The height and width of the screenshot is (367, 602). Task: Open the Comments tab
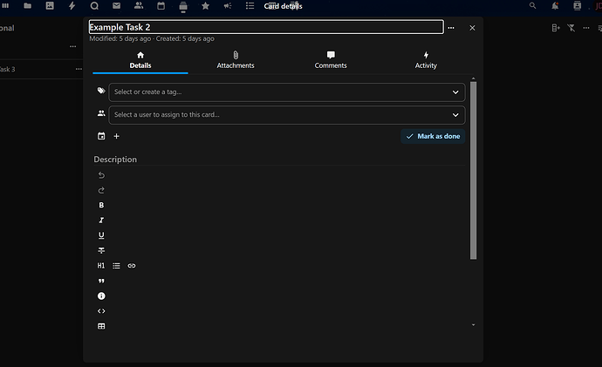[x=331, y=60]
